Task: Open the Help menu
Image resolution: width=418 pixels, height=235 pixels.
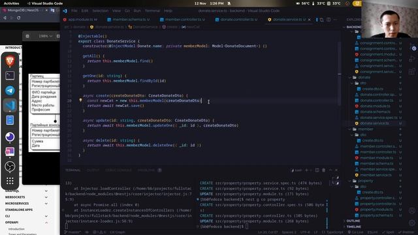Action: pyautogui.click(x=168, y=11)
